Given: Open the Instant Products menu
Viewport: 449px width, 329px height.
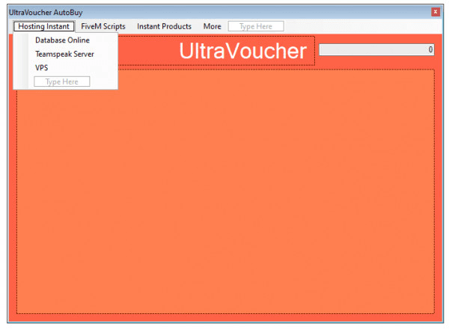Looking at the screenshot, I should 164,26.
